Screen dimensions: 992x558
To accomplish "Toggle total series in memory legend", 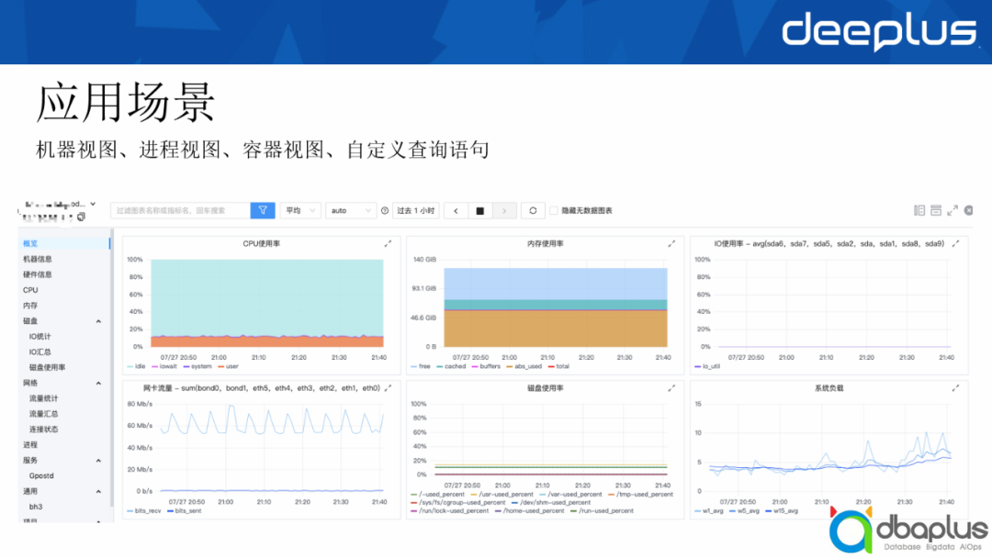I will [x=558, y=366].
